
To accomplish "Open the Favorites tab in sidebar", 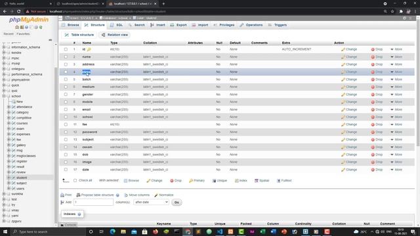I will 23,34.
